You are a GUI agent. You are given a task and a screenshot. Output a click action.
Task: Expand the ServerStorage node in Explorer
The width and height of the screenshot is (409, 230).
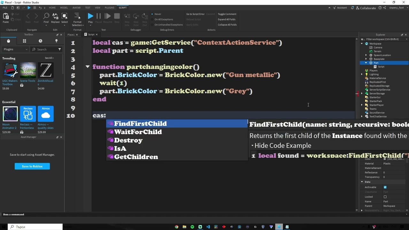(362, 93)
